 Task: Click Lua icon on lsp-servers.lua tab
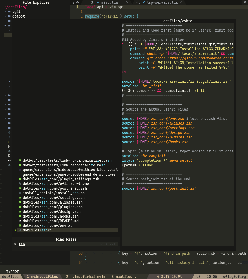tap(144, 2)
